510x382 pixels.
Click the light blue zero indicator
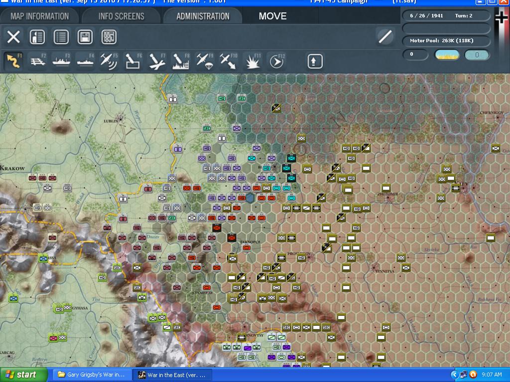[477, 55]
